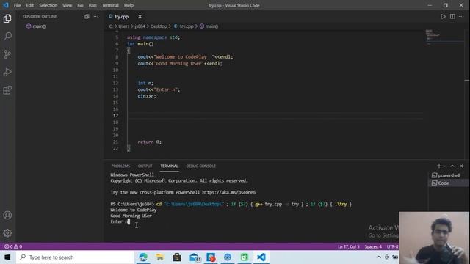Open the Edit menu

coord(29,5)
